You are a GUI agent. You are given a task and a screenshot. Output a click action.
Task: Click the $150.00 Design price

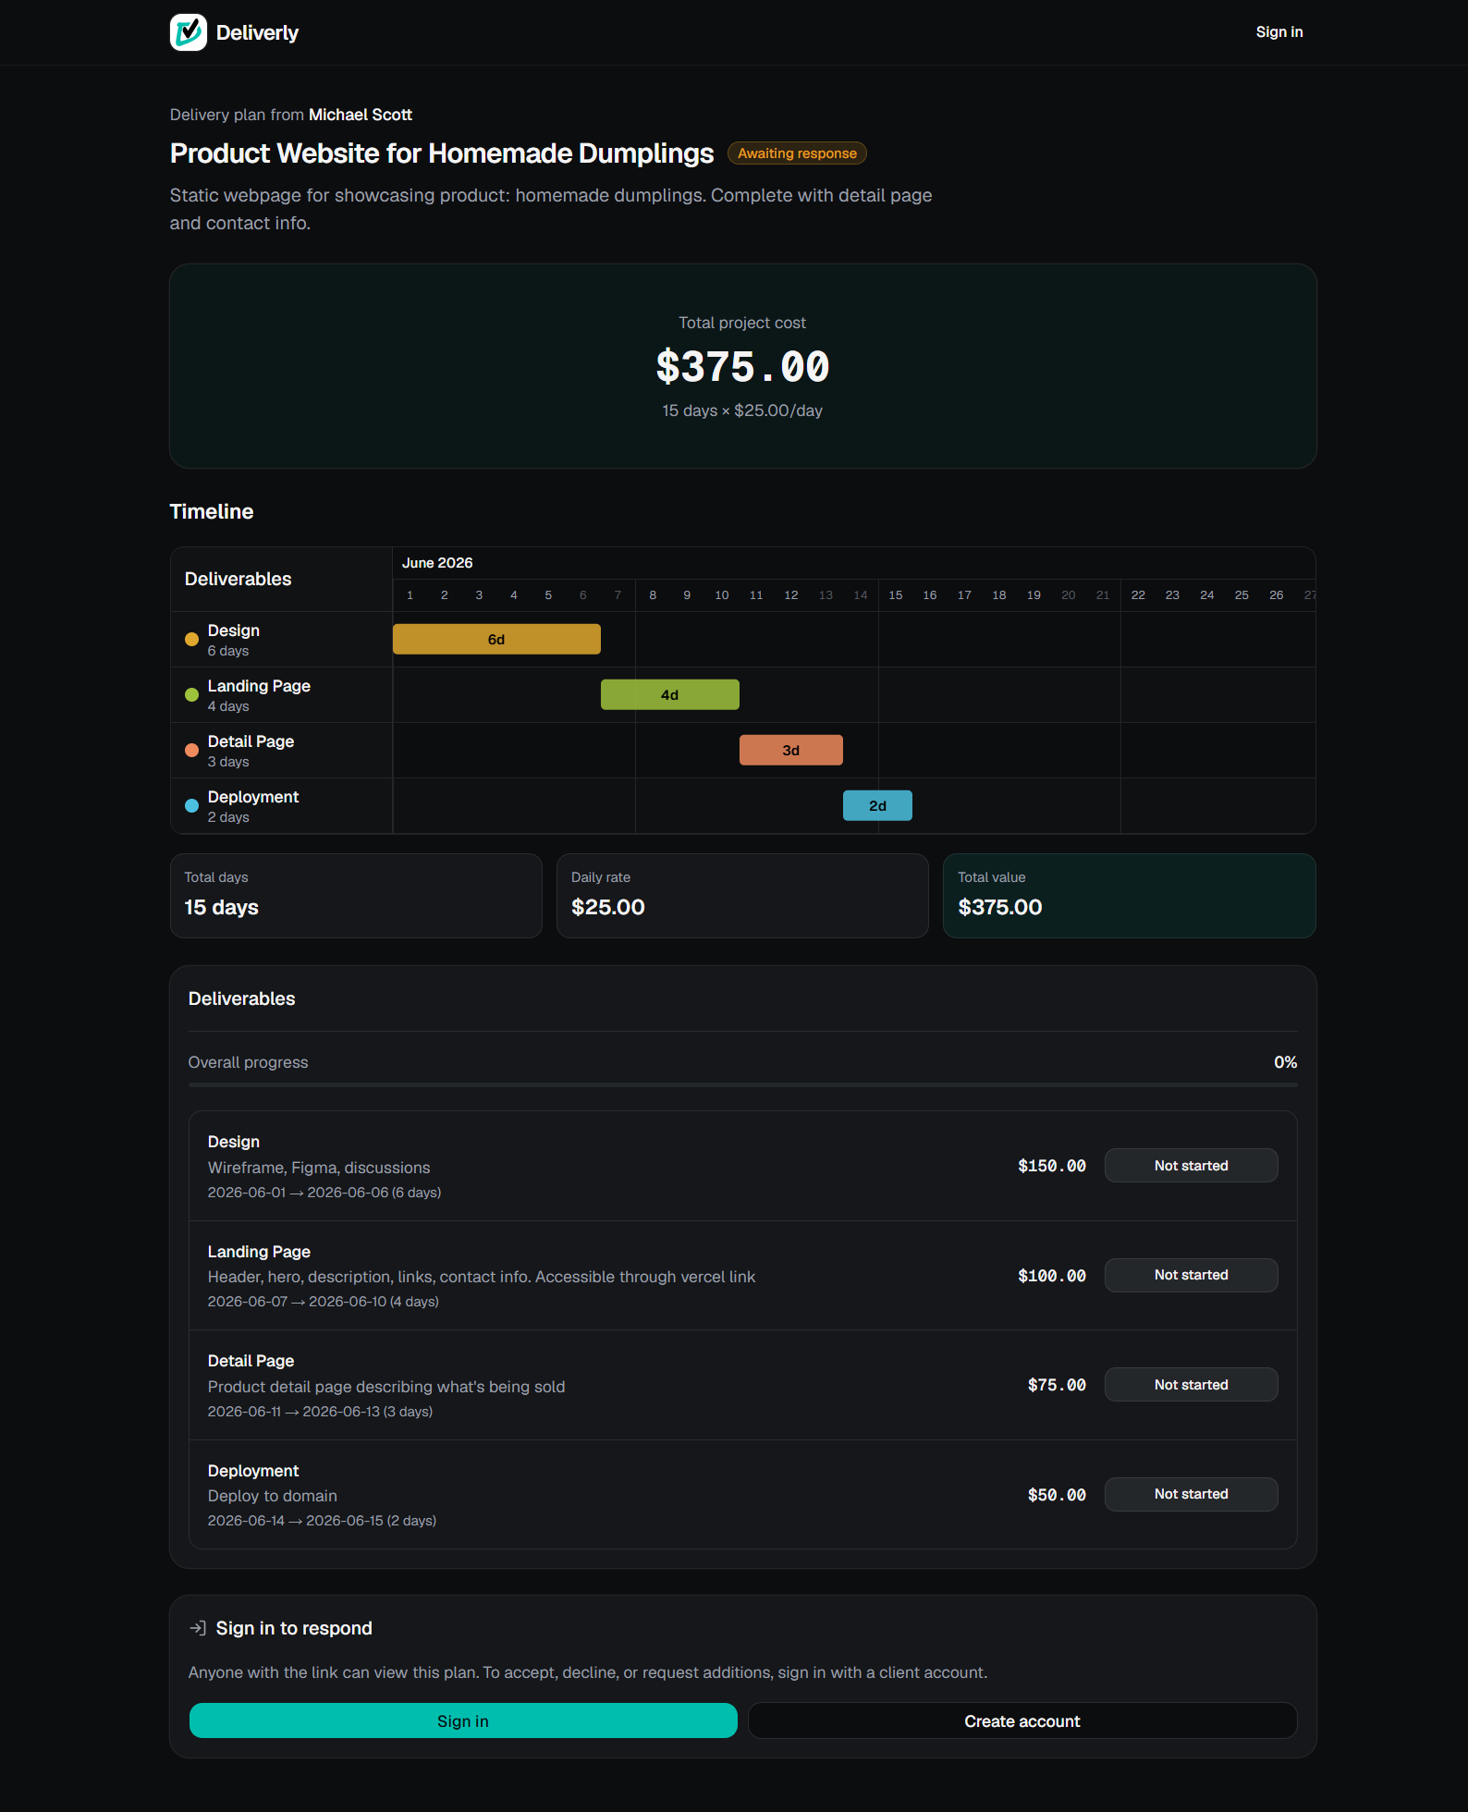pyautogui.click(x=1052, y=1166)
